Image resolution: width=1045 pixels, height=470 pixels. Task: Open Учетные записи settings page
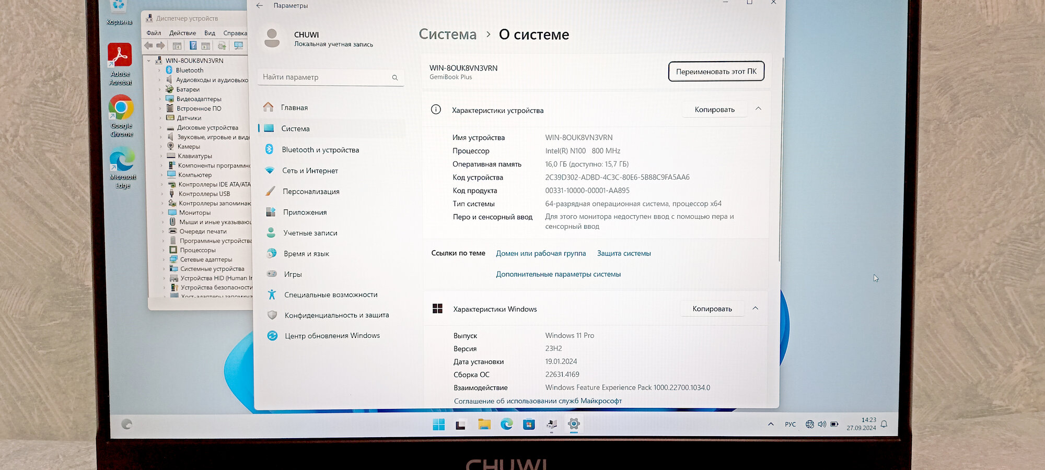(x=333, y=233)
